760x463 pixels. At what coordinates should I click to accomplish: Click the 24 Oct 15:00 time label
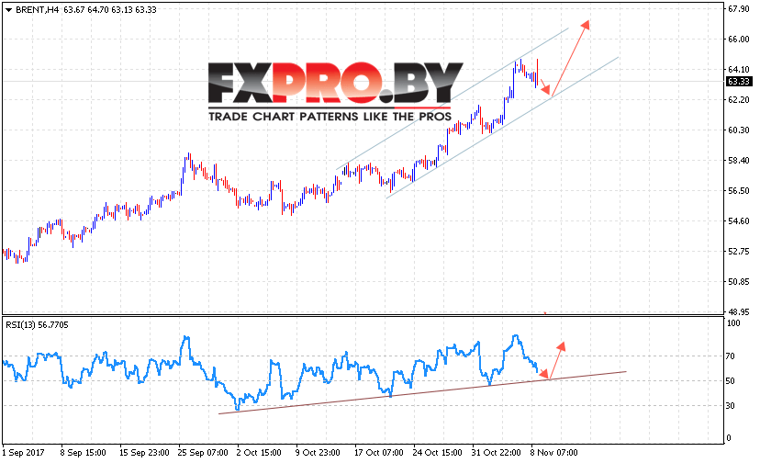(437, 453)
